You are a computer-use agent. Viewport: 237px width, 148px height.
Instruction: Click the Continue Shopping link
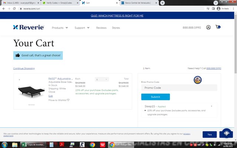24,68
